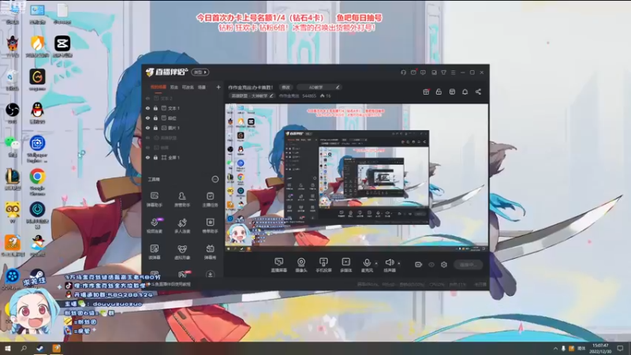Image resolution: width=631 pixels, height=355 pixels.
Task: Edit the category tag with pencil icon
Action: coord(271,95)
